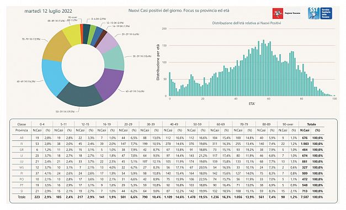This screenshot has width=346, height=210.
Task: Click the 'LU' province row label
Action: point(22,161)
